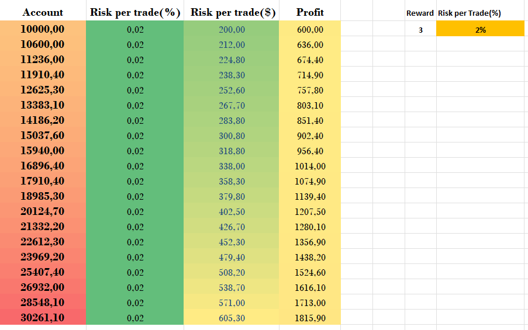This screenshot has width=528, height=330.
Task: Select account cell 10000,00
Action: pyautogui.click(x=43, y=29)
